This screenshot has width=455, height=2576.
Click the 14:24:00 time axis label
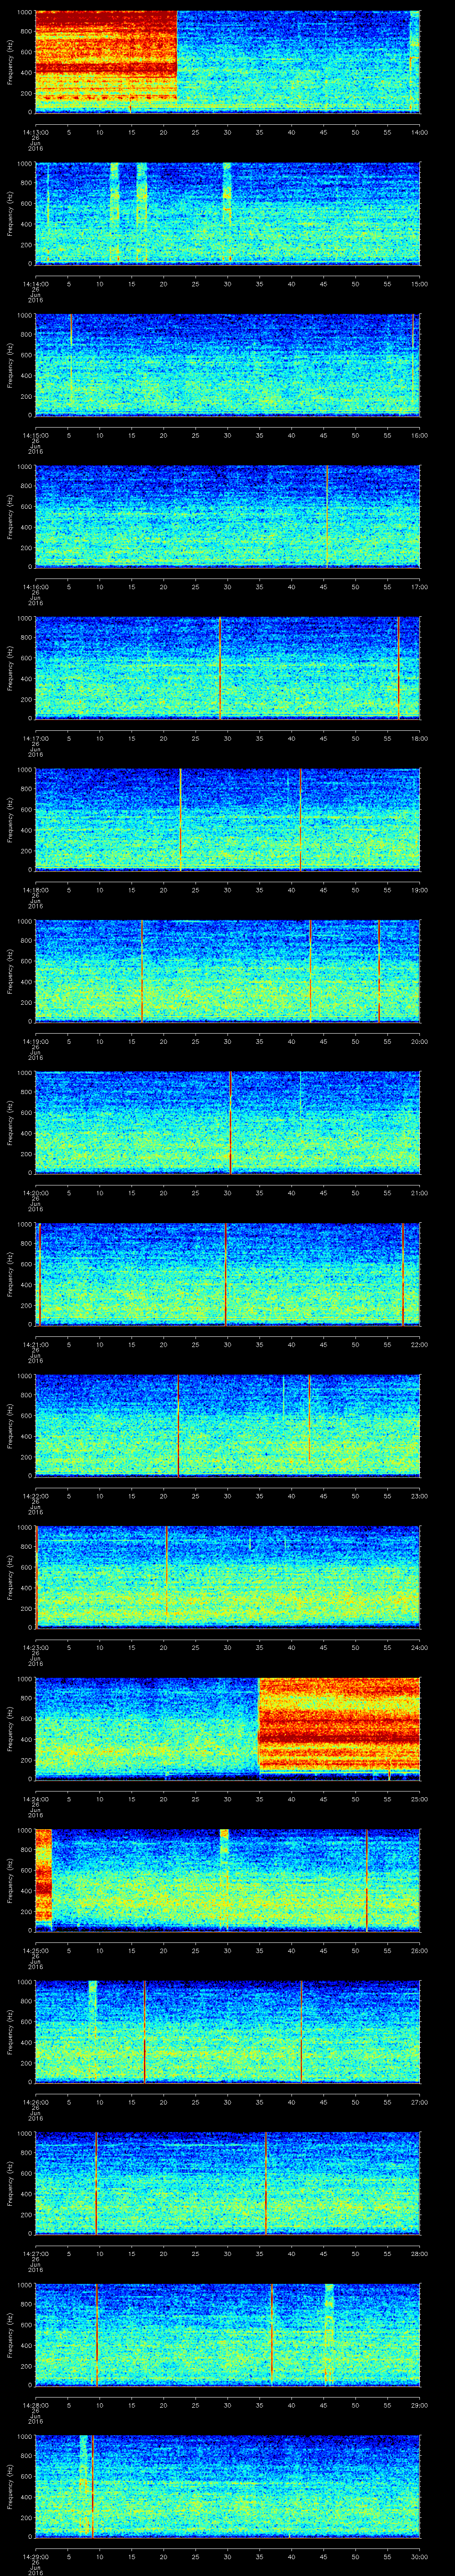pyautogui.click(x=35, y=1799)
